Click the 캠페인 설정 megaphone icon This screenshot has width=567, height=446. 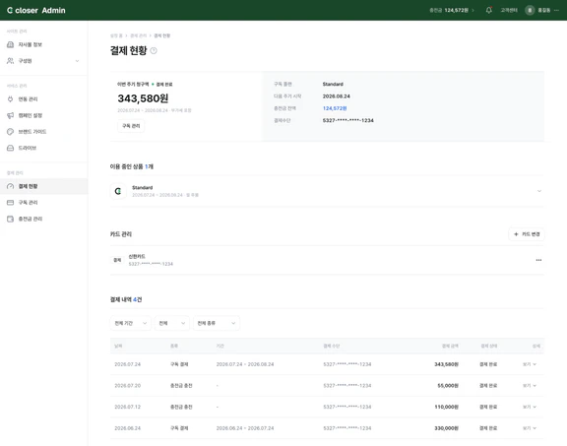click(x=10, y=115)
